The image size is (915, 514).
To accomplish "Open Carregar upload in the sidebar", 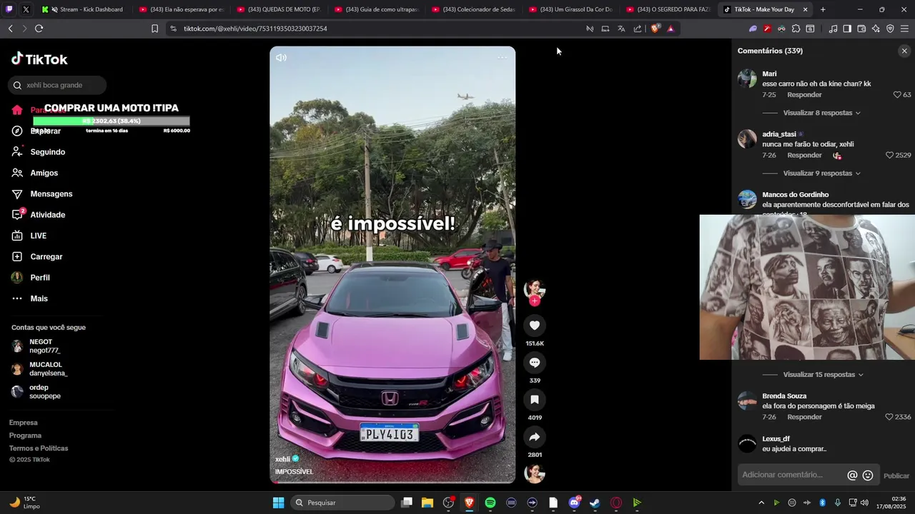I will (x=46, y=257).
